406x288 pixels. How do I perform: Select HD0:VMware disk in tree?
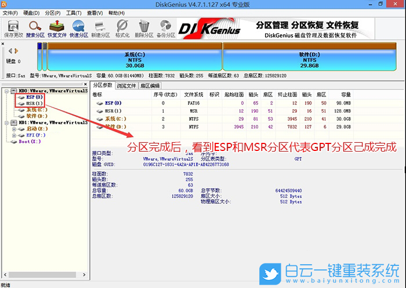53,91
